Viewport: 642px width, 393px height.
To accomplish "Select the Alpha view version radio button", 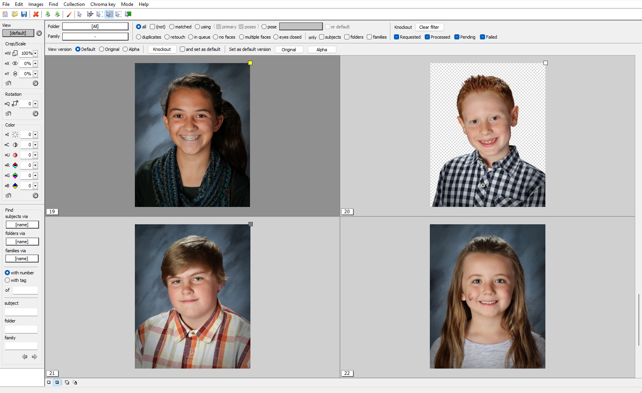I will click(x=125, y=49).
